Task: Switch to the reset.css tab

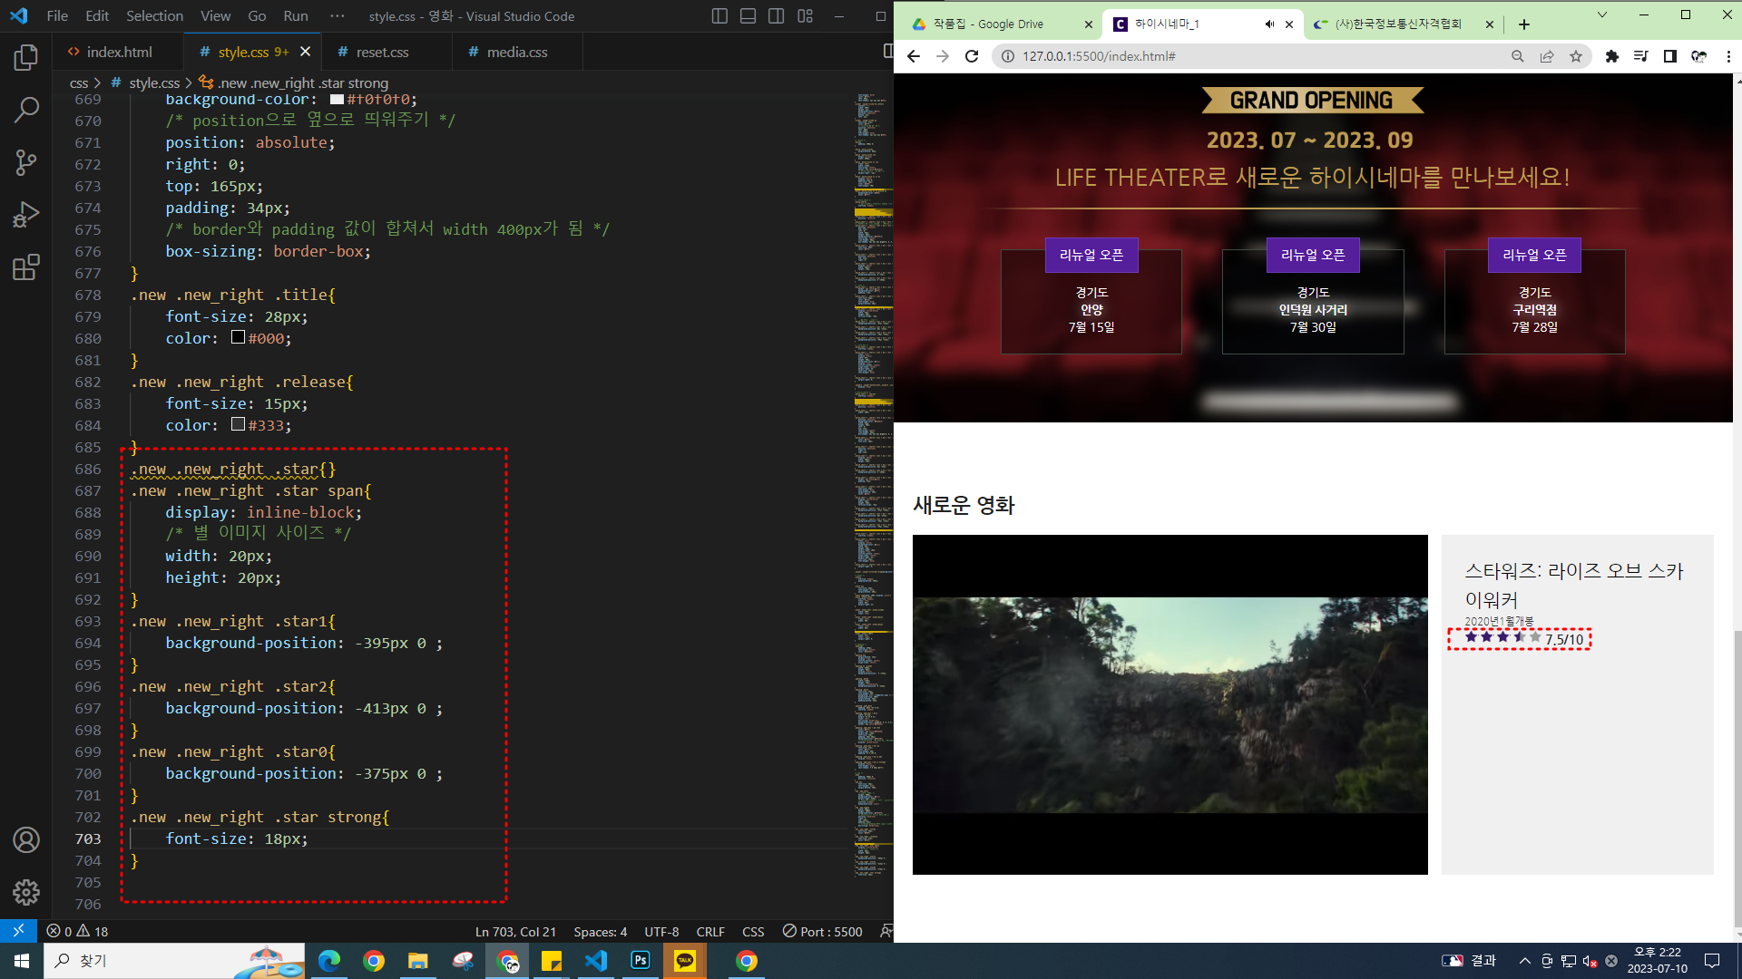Action: [382, 53]
